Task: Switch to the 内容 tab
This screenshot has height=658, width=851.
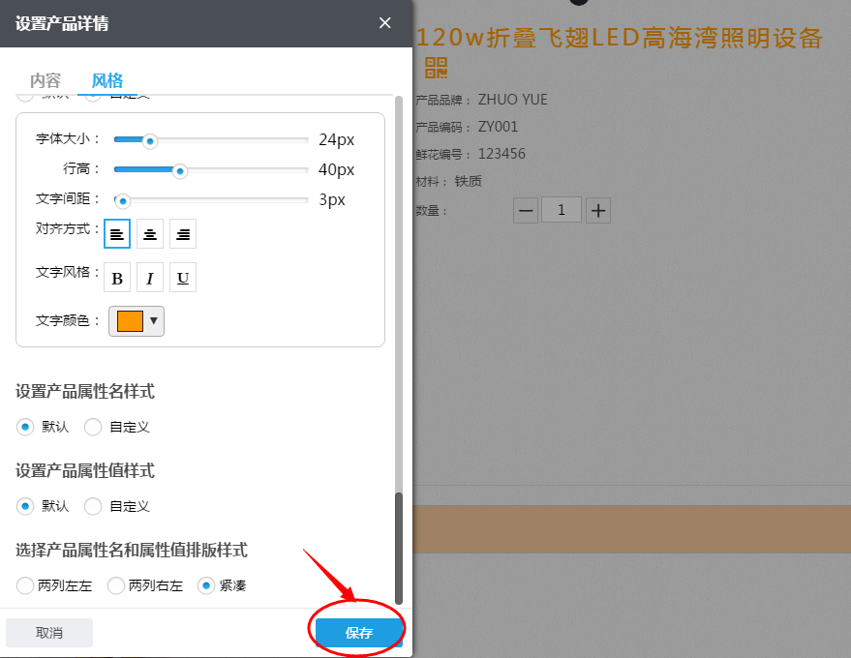Action: (43, 81)
